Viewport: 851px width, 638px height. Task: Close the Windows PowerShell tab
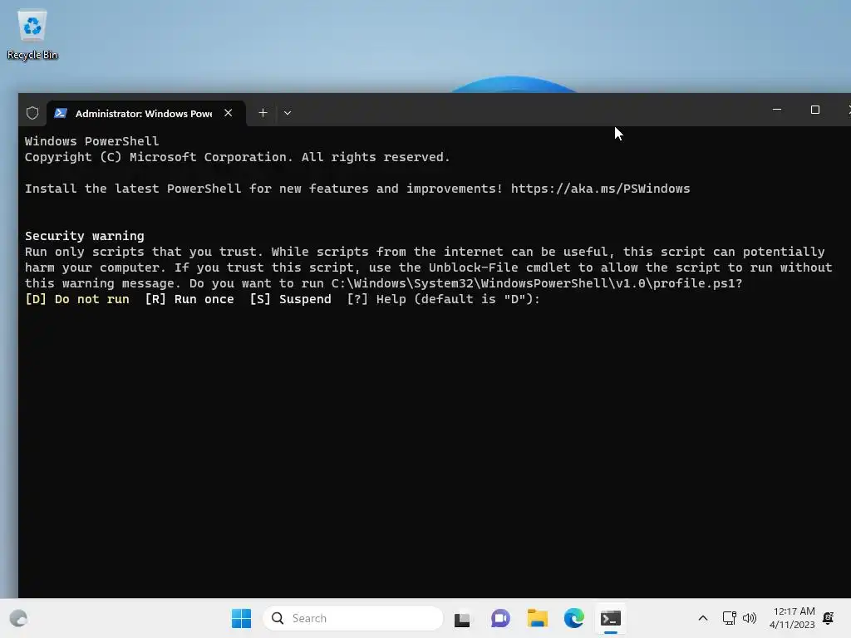pos(229,113)
